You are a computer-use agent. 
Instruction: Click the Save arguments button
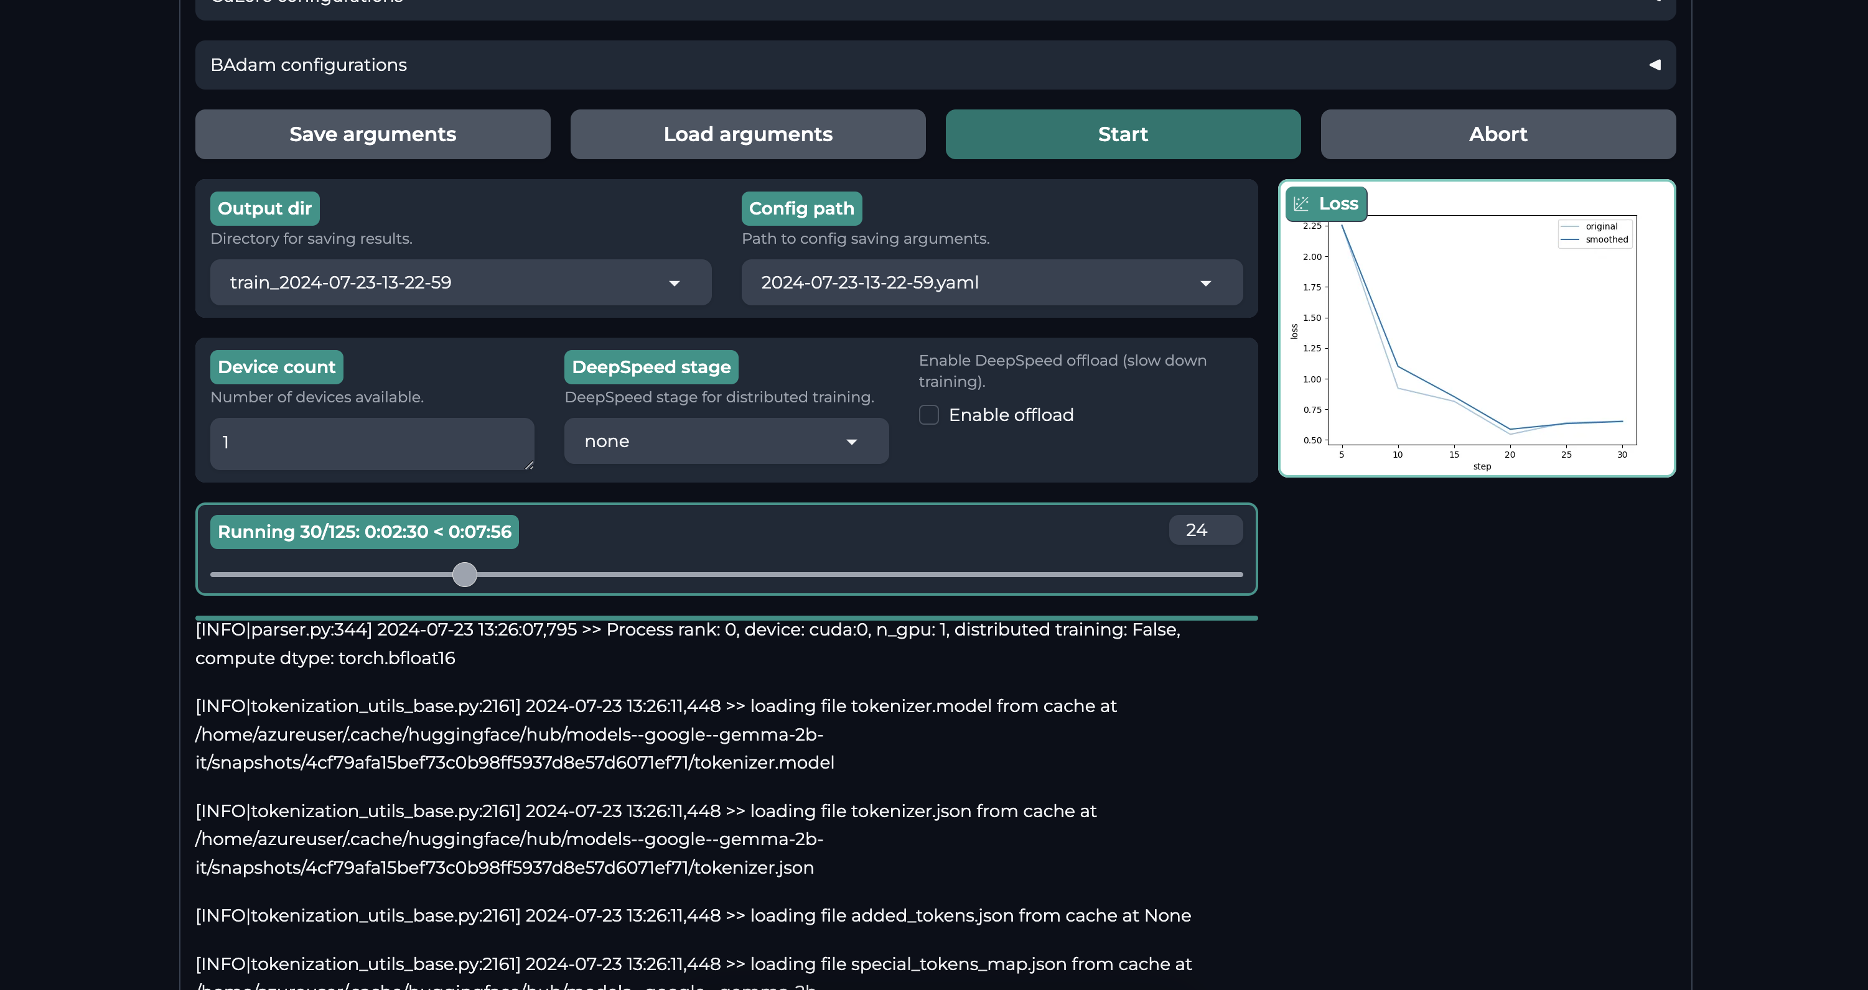click(372, 135)
